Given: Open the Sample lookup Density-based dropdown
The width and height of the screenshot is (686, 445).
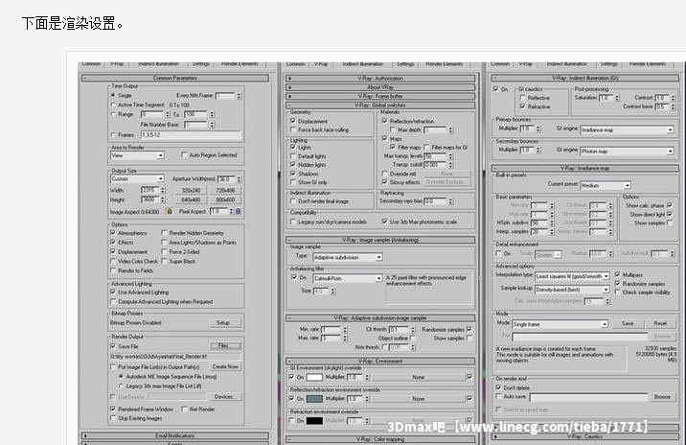Looking at the screenshot, I should (572, 290).
